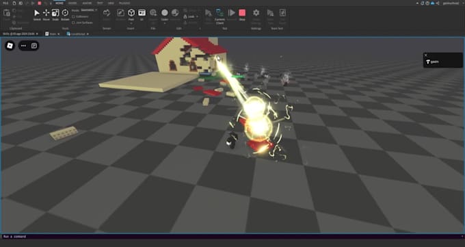Switch to the AVATAR ribbon tab
Screen dimensions: 465x247
coord(87,3)
